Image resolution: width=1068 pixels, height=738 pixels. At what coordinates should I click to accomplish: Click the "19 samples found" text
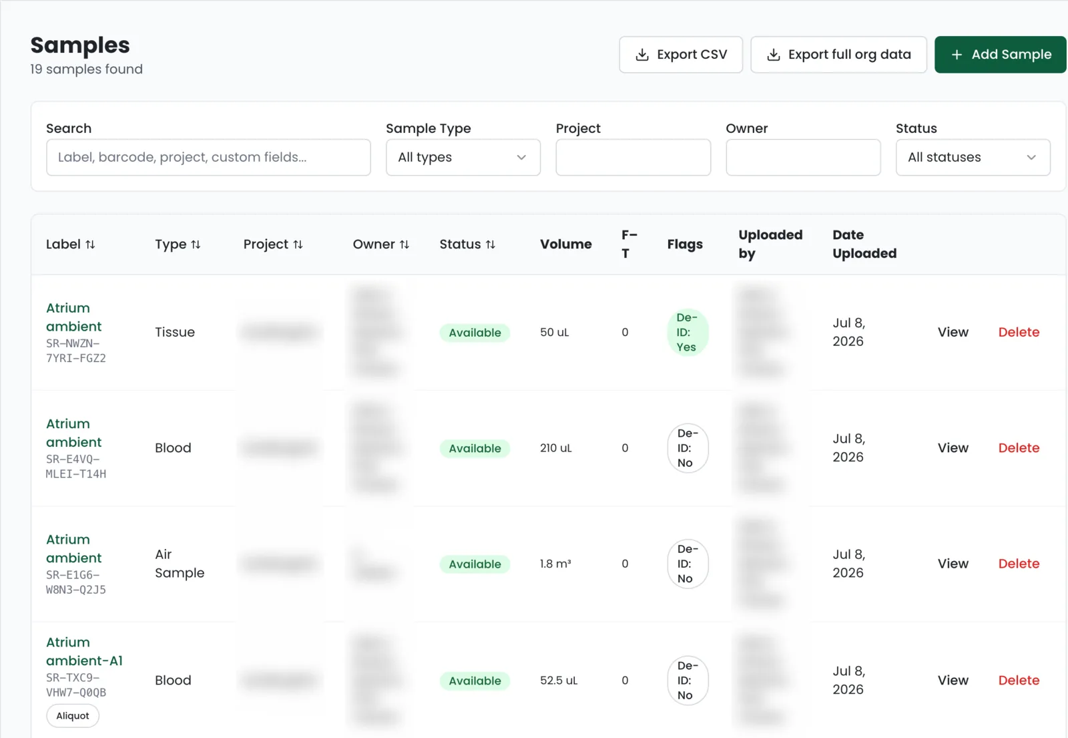(86, 69)
